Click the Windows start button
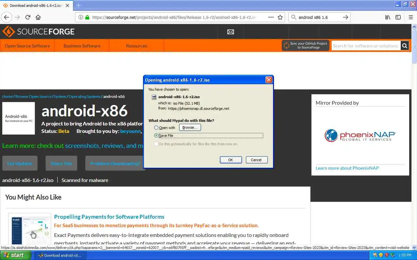Viewport: 417px width, 260px height. (x=16, y=255)
